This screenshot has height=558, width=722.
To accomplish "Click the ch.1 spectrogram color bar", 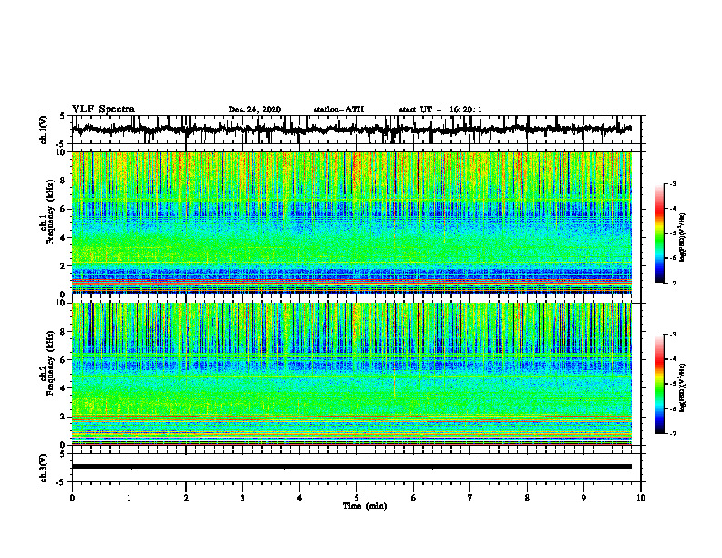I will coord(660,233).
